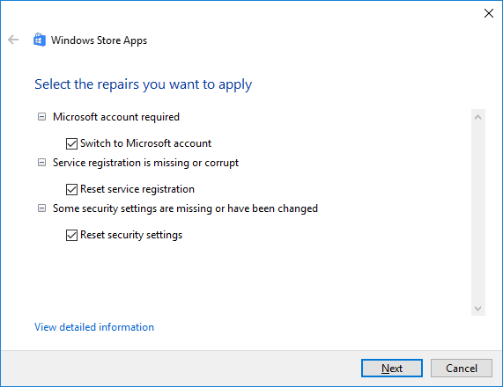Image resolution: width=503 pixels, height=387 pixels.
Task: Click the Cancel button
Action: (462, 369)
